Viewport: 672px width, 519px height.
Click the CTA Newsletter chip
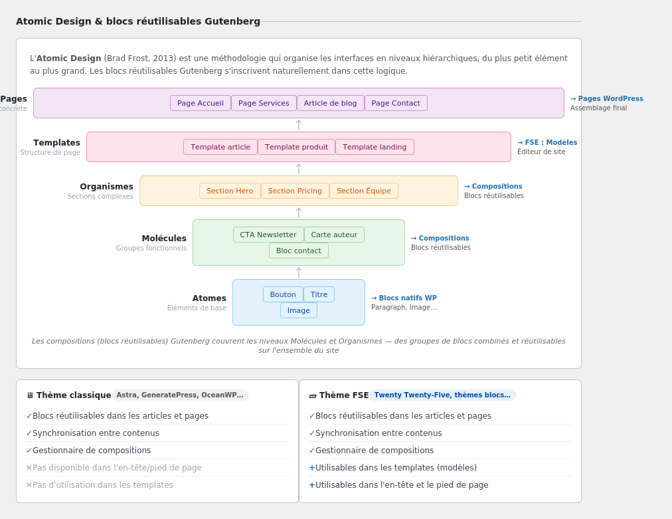(268, 235)
